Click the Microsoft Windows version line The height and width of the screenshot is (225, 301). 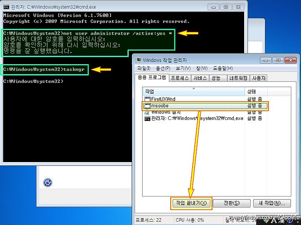pyautogui.click(x=57, y=15)
